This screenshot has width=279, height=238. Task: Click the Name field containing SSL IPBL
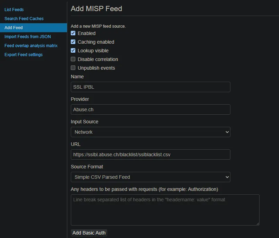[150, 87]
